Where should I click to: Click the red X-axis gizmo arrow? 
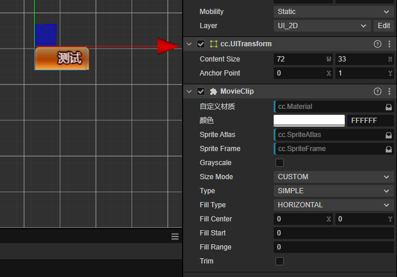click(167, 46)
